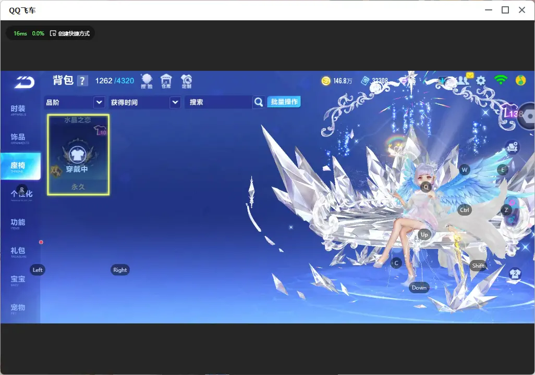Click the W key overlay button
Image resolution: width=535 pixels, height=375 pixels.
click(465, 170)
